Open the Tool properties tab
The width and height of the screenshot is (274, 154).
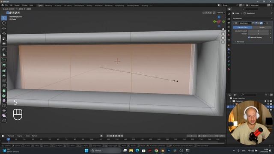pyautogui.click(x=229, y=14)
